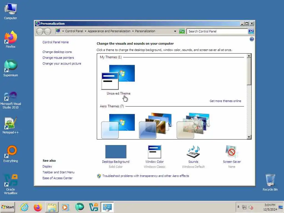Open the Everything search desktop shortcut

tap(11, 154)
